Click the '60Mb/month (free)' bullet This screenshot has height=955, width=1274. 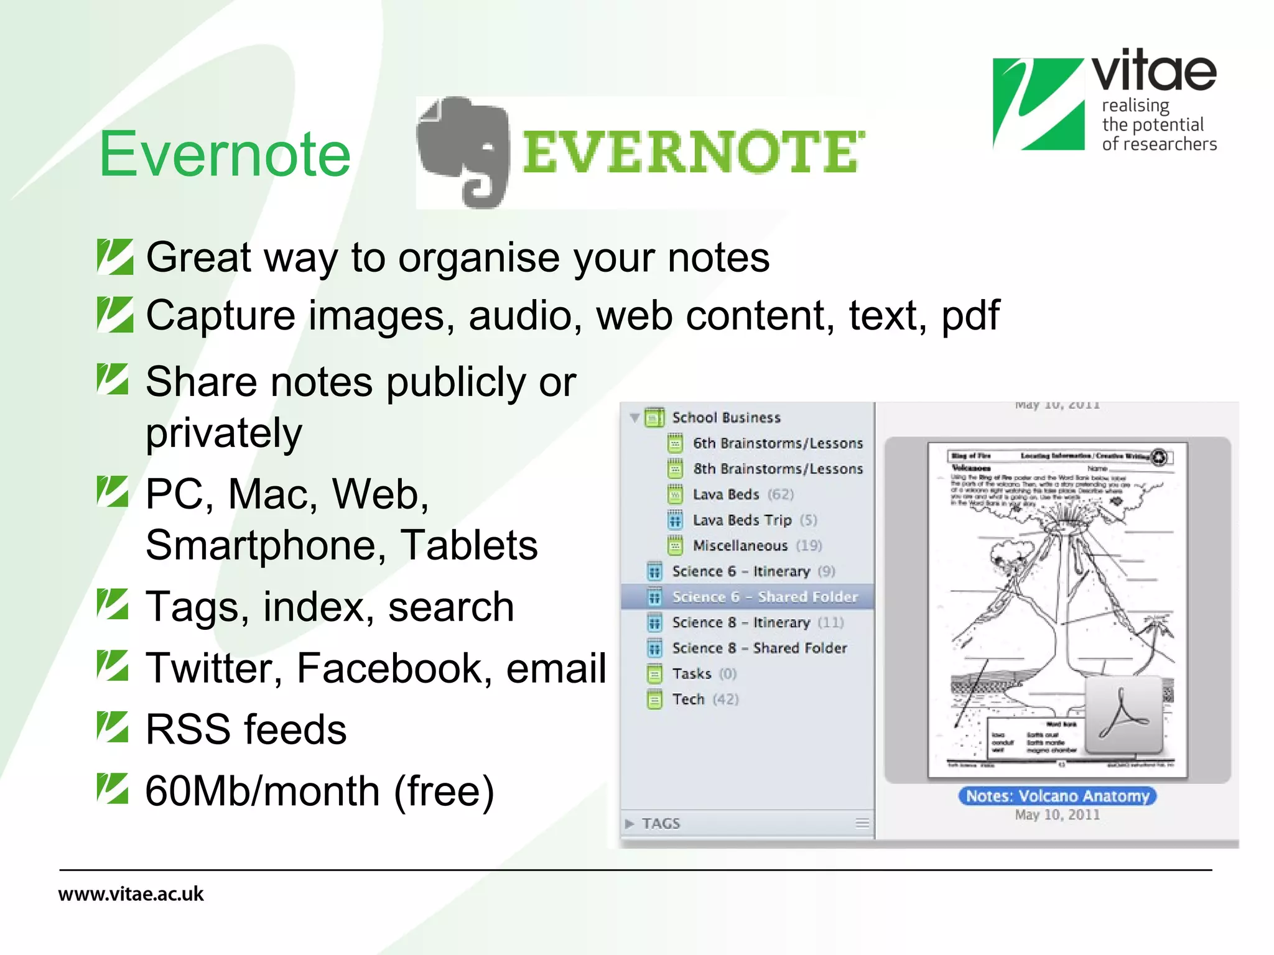[320, 791]
